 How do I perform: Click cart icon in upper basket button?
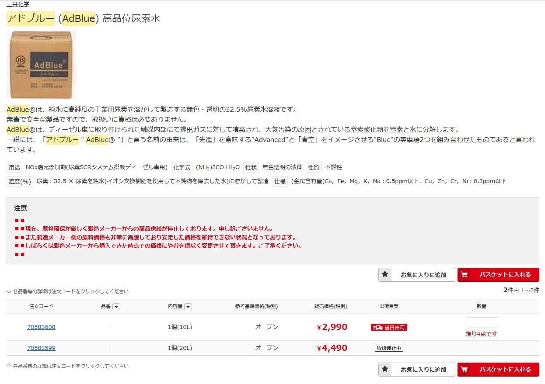coord(464,275)
